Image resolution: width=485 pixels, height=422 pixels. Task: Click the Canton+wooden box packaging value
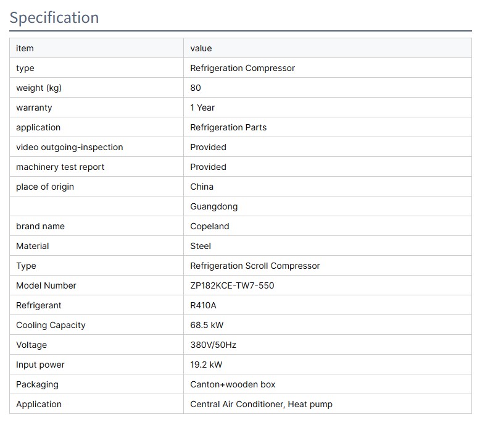[x=233, y=384]
